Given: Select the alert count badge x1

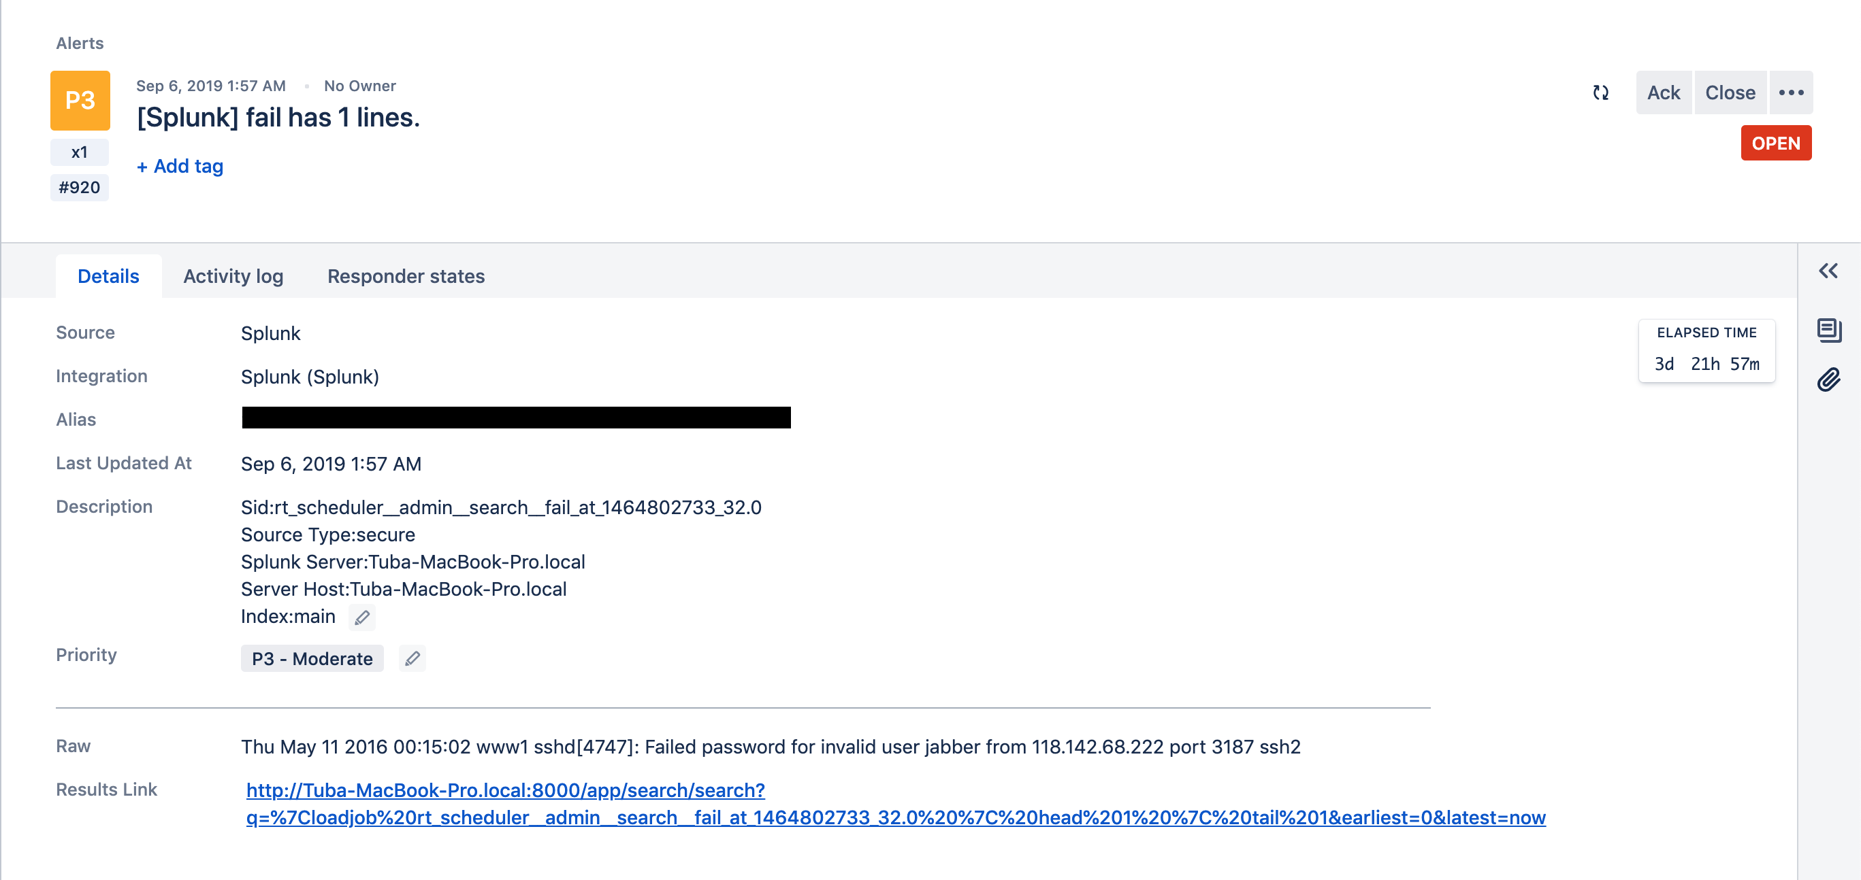Looking at the screenshot, I should coord(80,152).
